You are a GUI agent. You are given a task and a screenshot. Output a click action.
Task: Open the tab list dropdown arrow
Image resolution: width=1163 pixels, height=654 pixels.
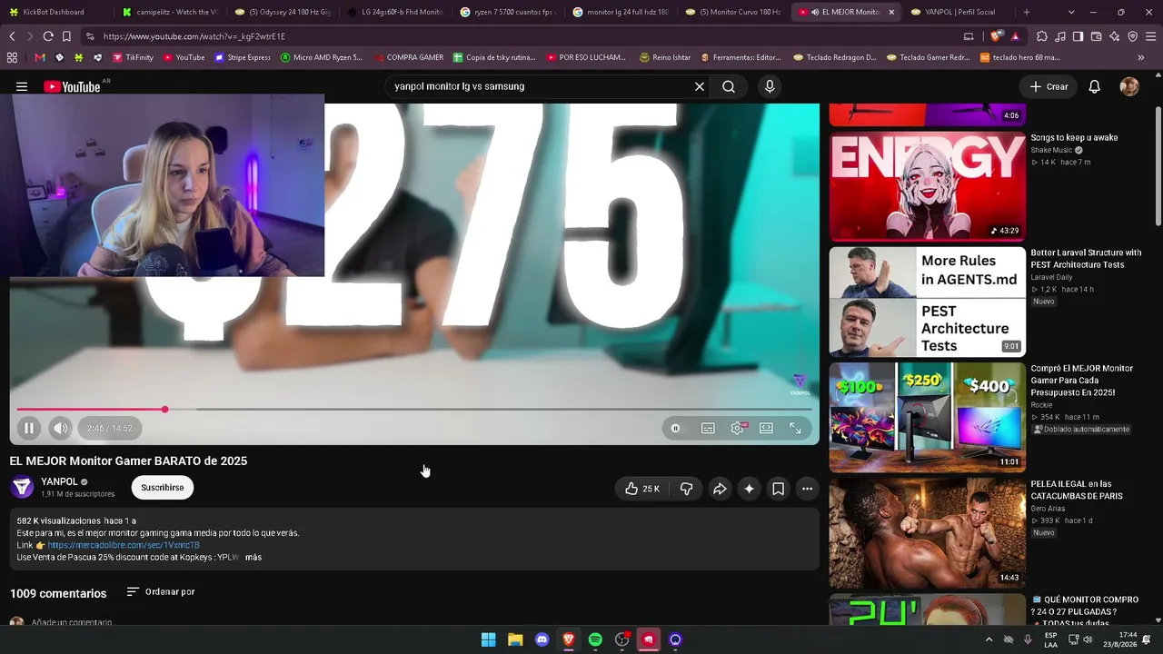[1071, 12]
